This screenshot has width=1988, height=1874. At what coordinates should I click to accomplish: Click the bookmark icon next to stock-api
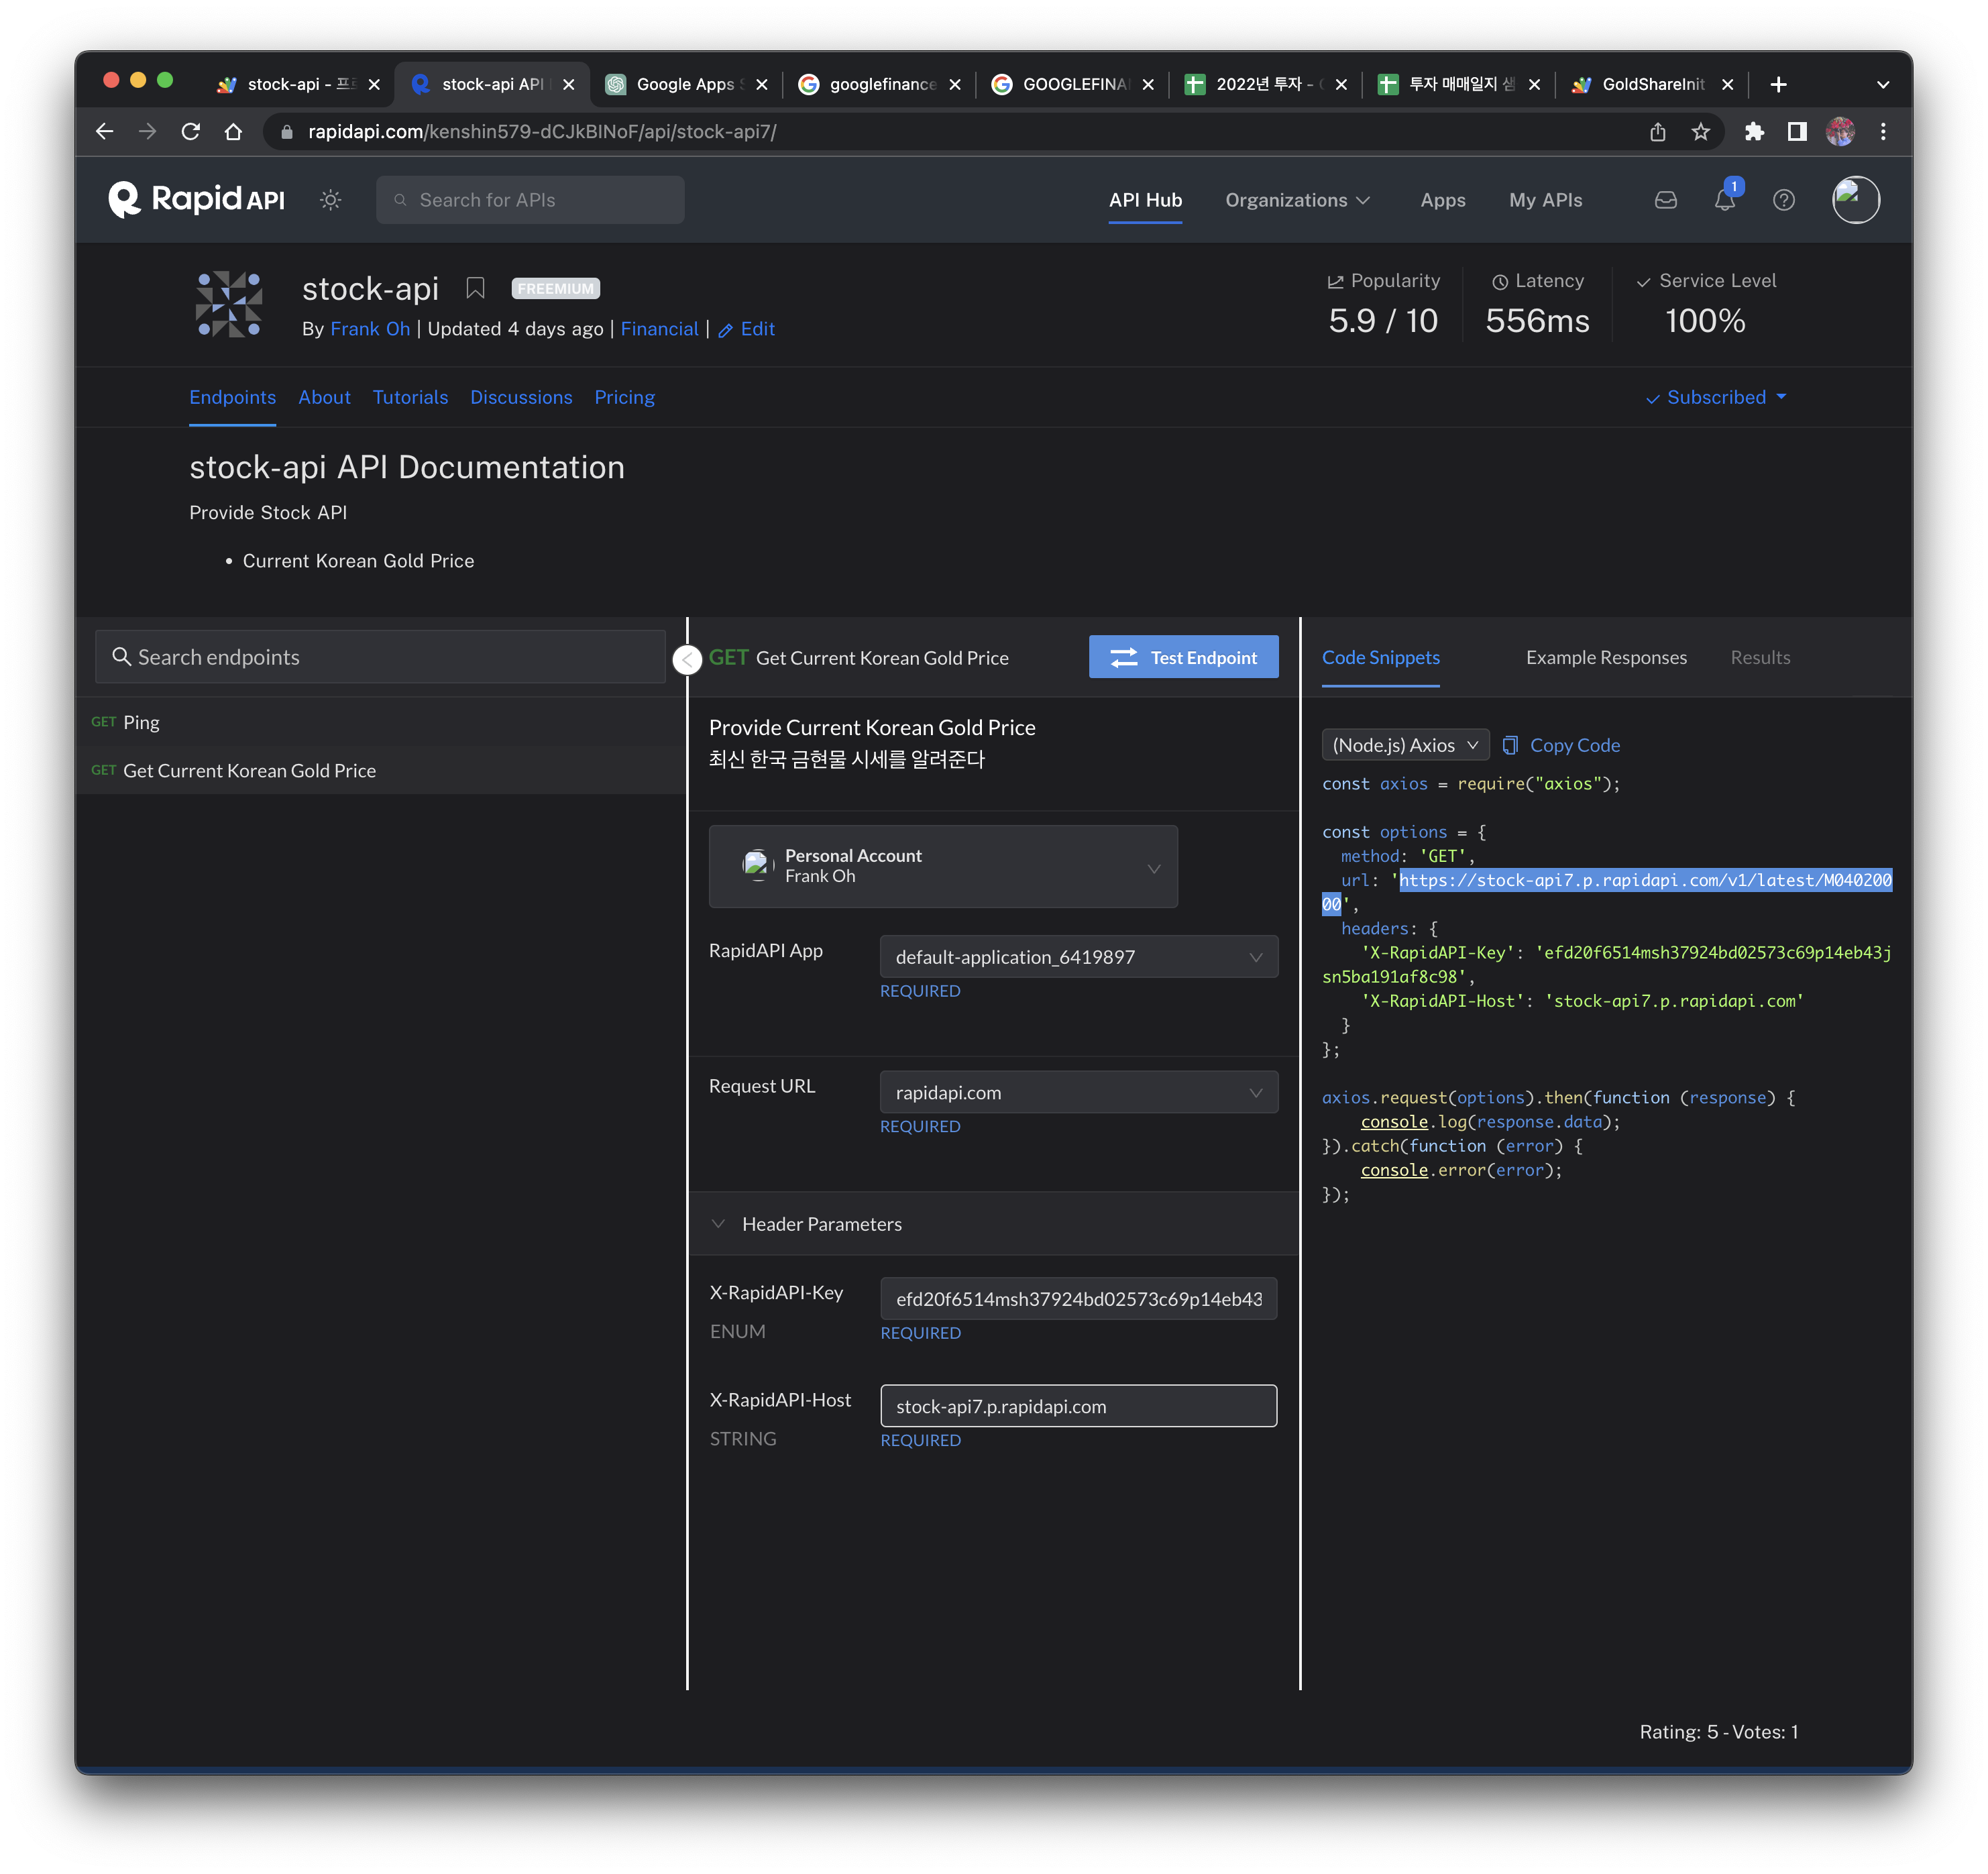pos(476,289)
